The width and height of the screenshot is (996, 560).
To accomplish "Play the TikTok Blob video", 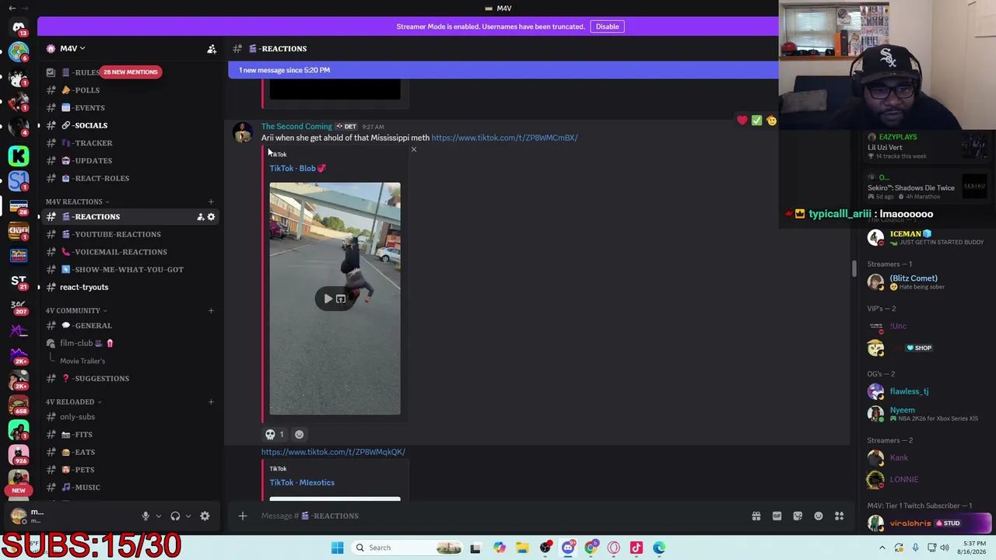I will click(x=328, y=299).
